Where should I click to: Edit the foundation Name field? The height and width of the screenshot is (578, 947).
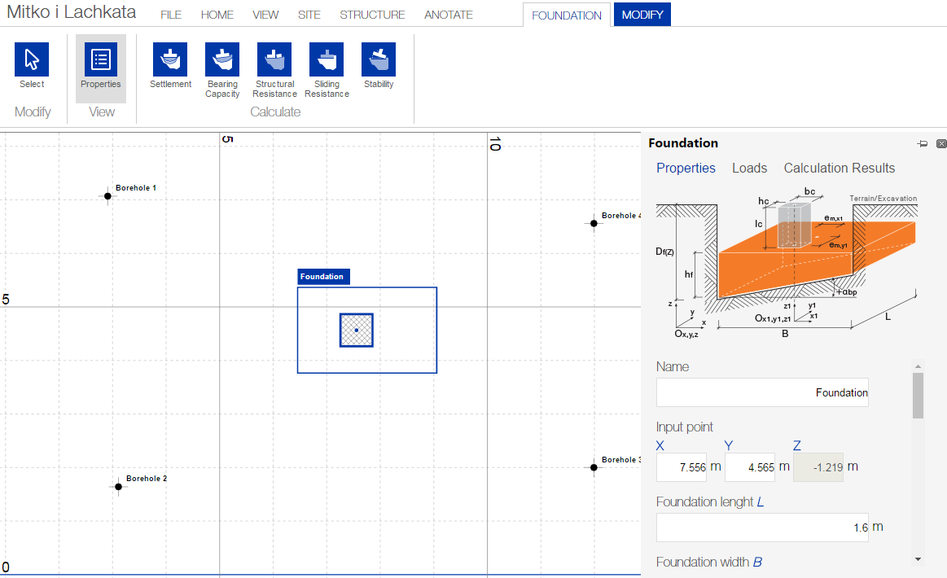(x=762, y=392)
